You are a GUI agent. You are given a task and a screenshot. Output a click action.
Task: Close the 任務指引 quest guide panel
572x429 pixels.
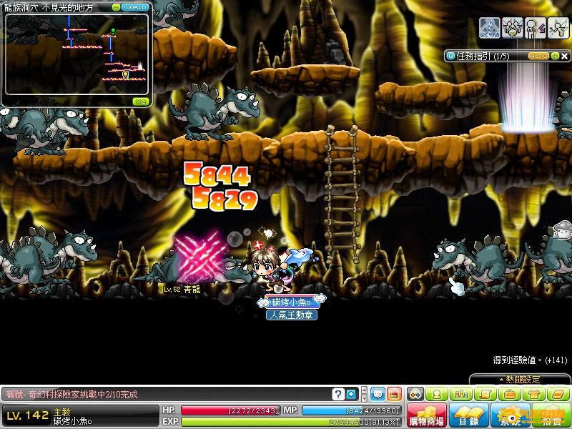click(x=565, y=56)
